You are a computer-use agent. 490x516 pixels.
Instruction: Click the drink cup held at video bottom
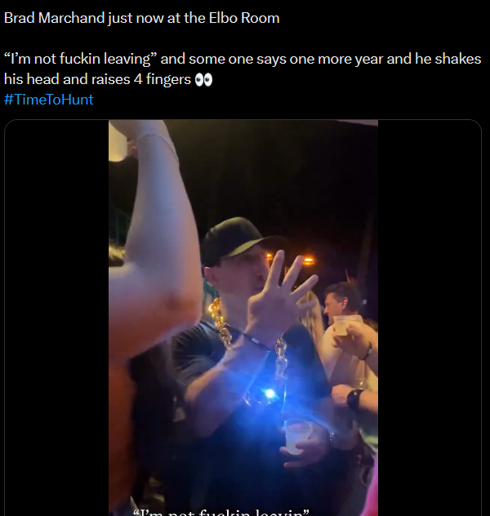click(296, 437)
